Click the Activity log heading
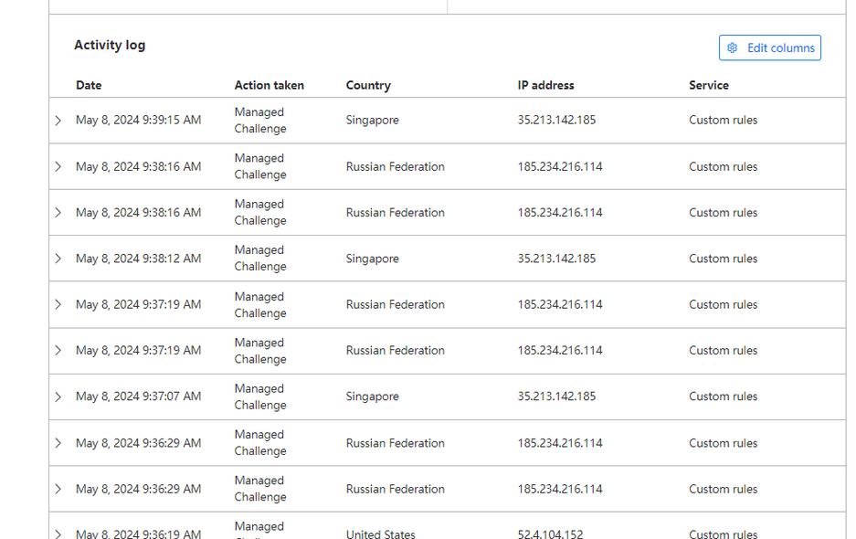This screenshot has width=856, height=539. coord(110,45)
